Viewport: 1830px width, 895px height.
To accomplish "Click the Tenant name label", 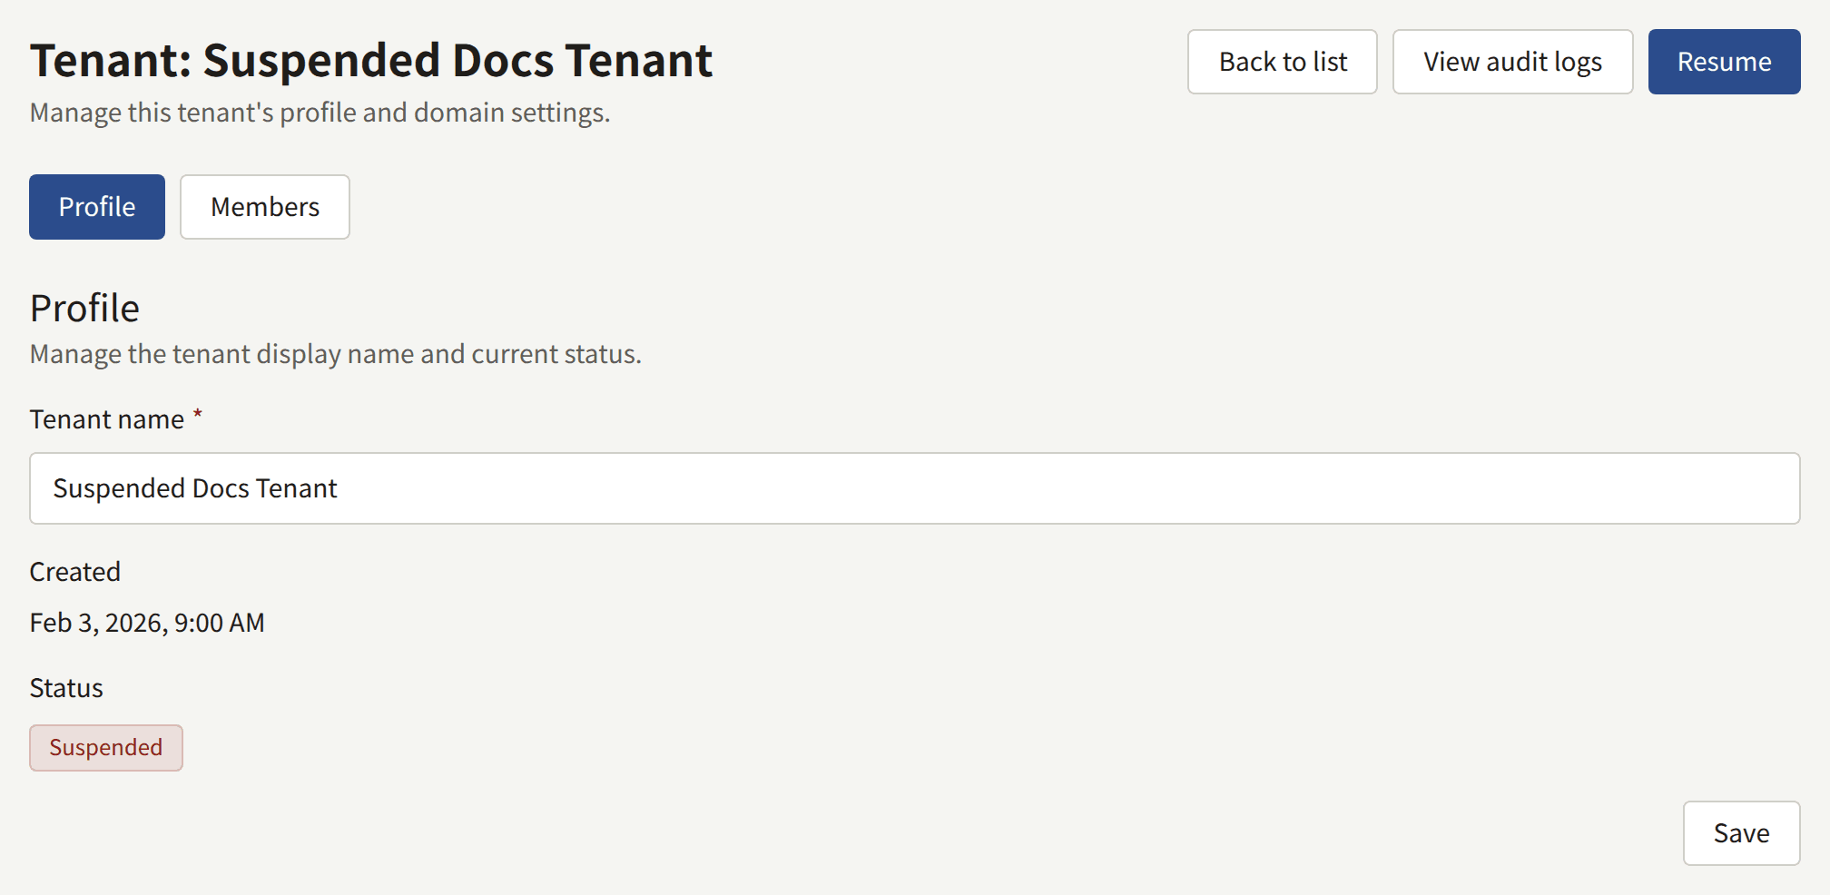I will pos(107,419).
